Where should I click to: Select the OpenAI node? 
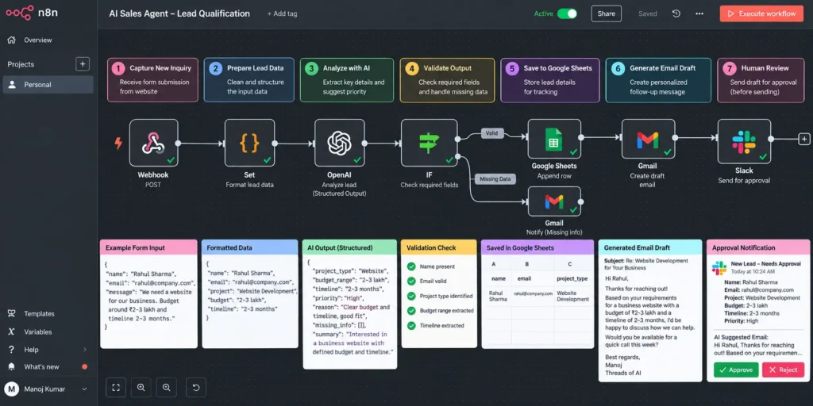click(x=340, y=143)
